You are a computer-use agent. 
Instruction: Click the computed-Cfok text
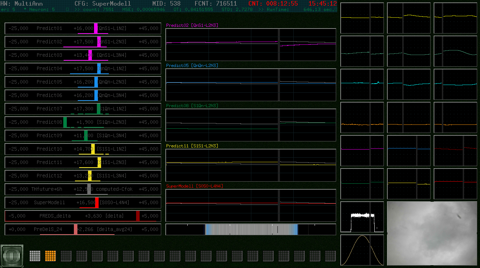(115, 189)
